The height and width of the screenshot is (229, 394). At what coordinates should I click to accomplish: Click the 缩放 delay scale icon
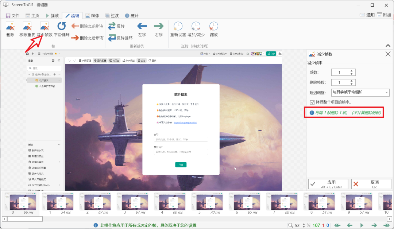coord(213,26)
